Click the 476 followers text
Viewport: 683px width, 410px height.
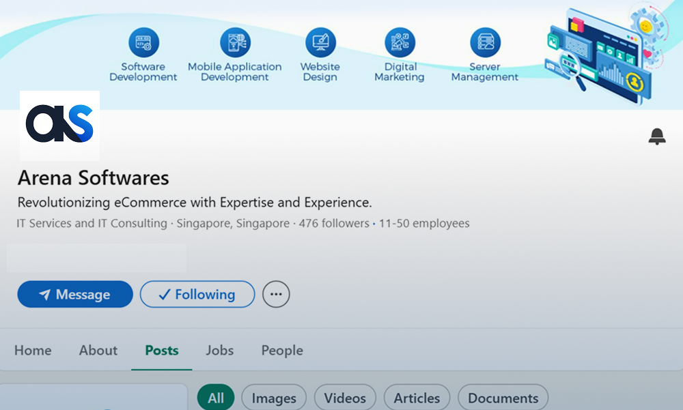click(334, 223)
